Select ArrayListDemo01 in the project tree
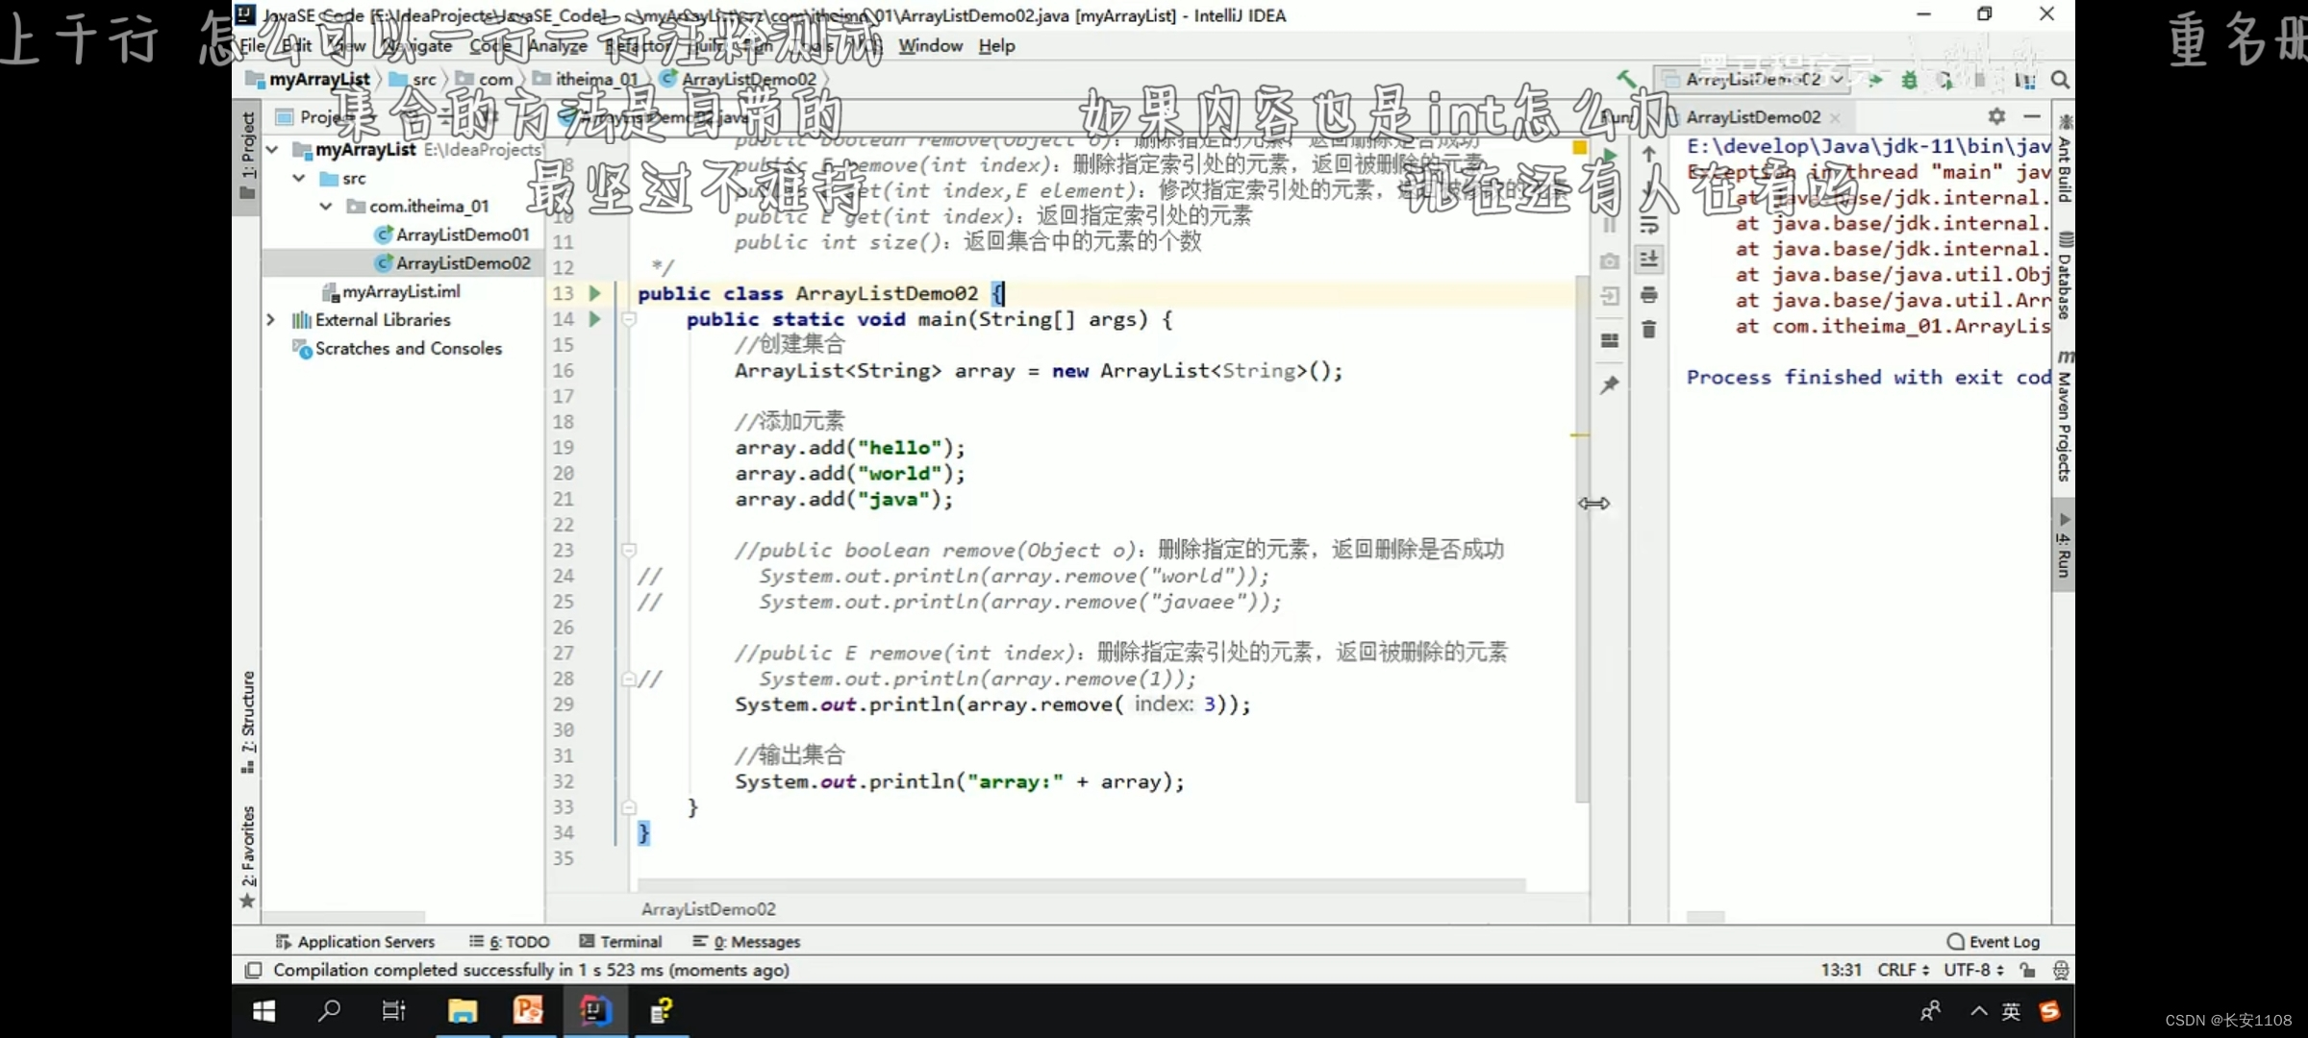 [463, 235]
